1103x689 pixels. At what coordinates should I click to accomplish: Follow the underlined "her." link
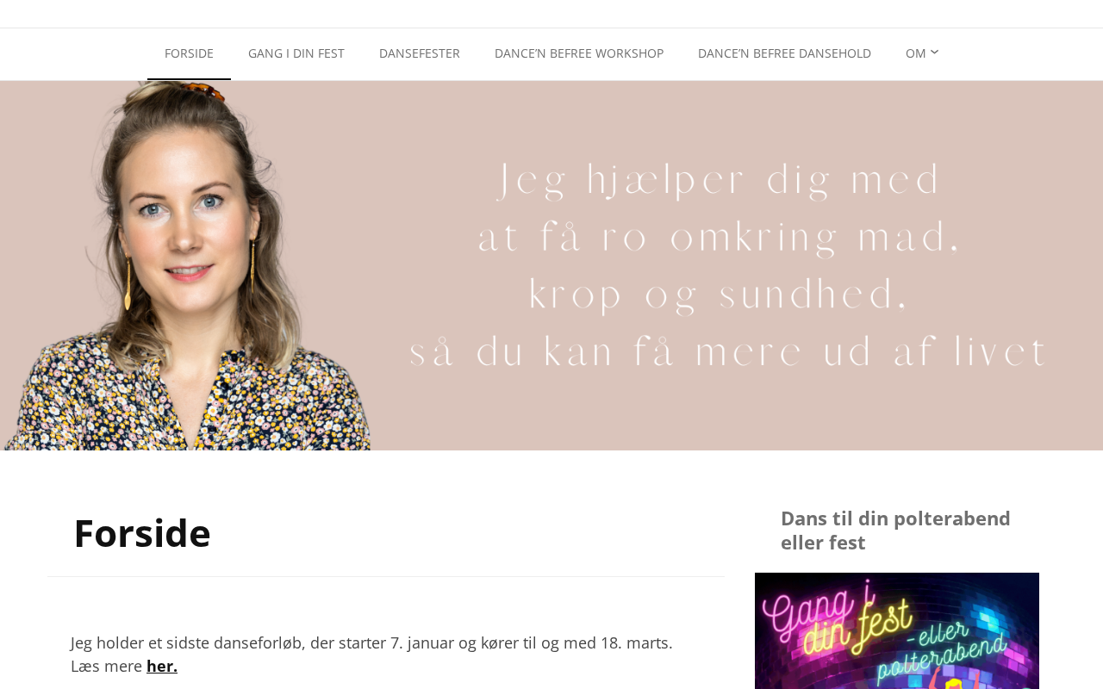pyautogui.click(x=162, y=666)
